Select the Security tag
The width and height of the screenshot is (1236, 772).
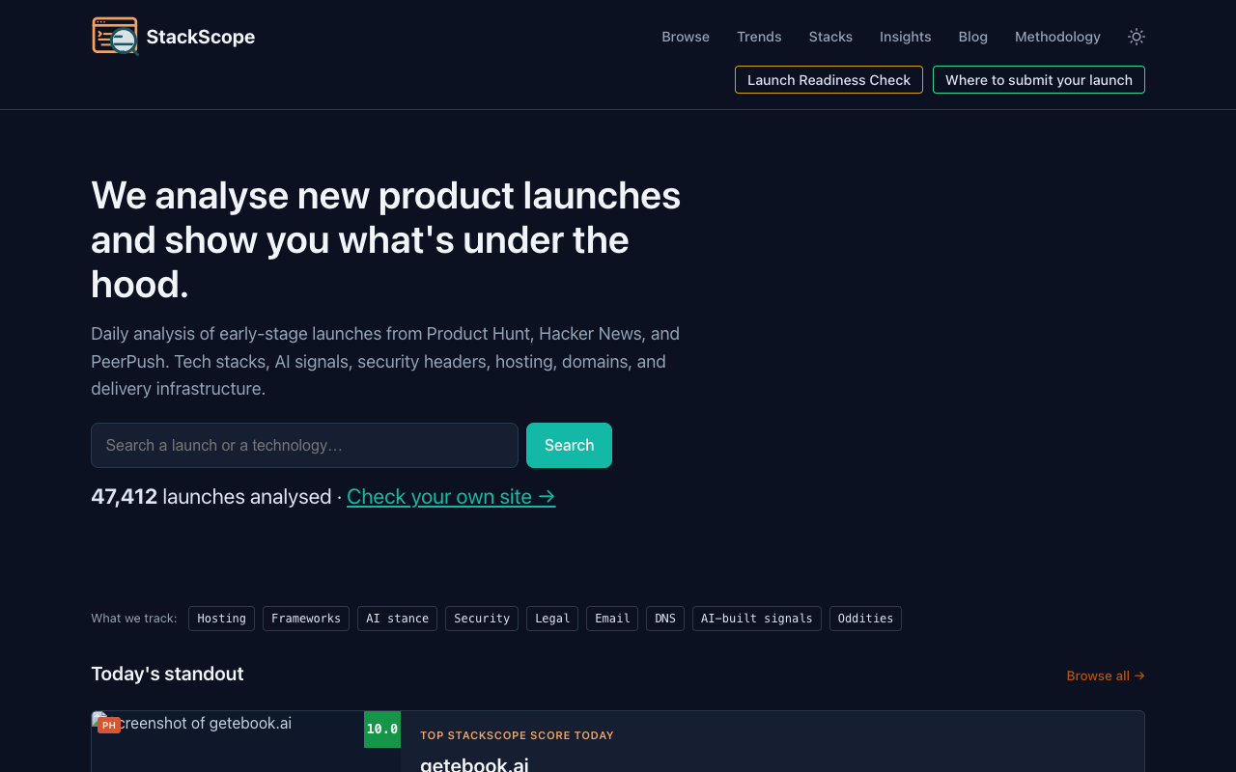pyautogui.click(x=482, y=619)
